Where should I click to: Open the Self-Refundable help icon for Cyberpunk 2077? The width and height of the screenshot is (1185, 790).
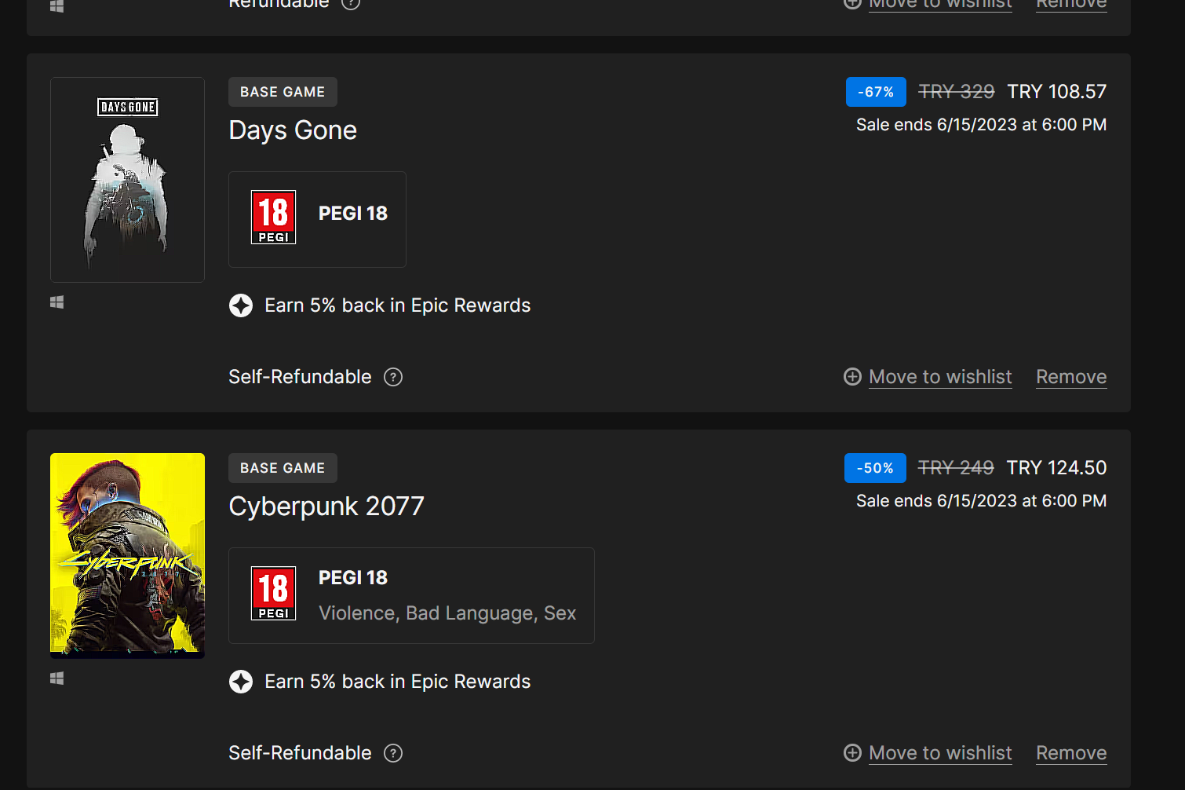[393, 754]
